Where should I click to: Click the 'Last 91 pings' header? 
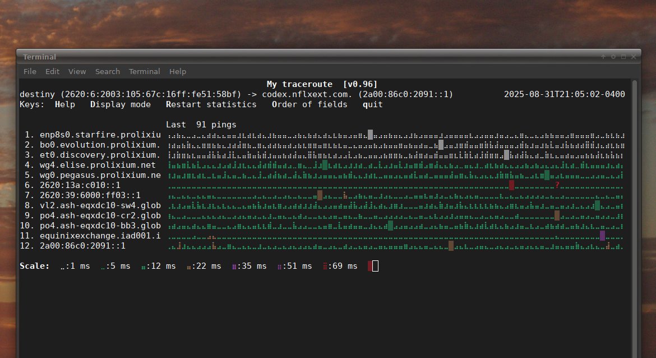201,125
